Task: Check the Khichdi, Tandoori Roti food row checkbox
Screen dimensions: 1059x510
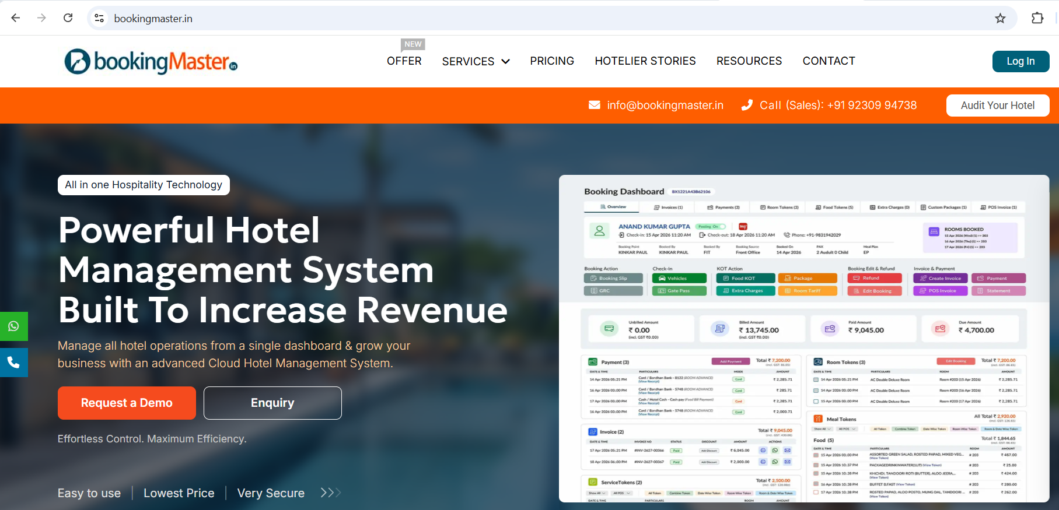Action: [x=816, y=473]
